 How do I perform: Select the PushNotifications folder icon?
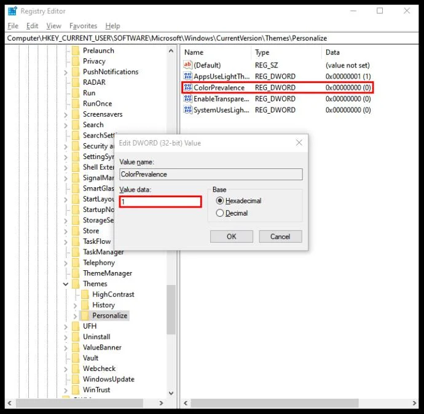coord(76,72)
